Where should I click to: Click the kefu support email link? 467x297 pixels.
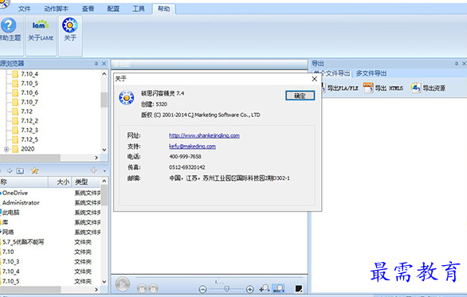tap(192, 147)
